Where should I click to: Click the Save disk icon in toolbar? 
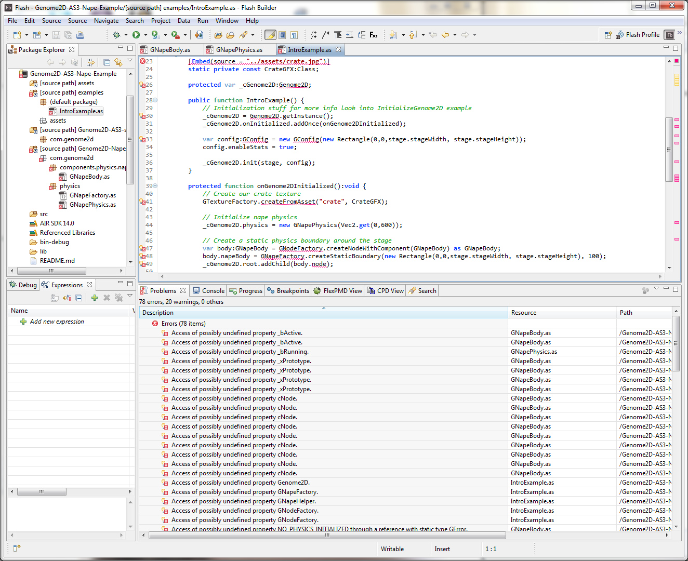(56, 35)
